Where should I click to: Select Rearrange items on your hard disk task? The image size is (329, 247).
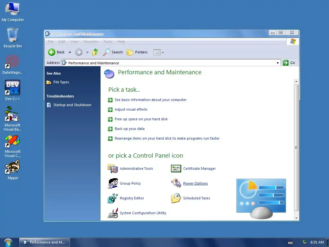[x=167, y=138]
